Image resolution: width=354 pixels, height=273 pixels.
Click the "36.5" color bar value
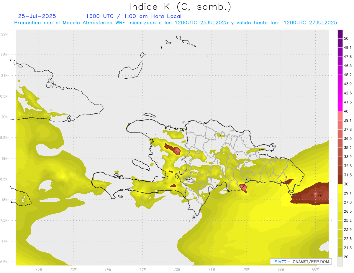coord(348,138)
